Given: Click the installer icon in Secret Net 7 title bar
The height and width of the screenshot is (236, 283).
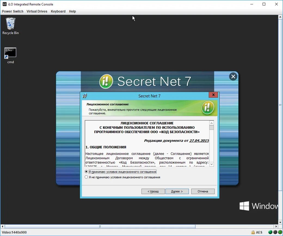Looking at the screenshot, I should pyautogui.click(x=85, y=96).
